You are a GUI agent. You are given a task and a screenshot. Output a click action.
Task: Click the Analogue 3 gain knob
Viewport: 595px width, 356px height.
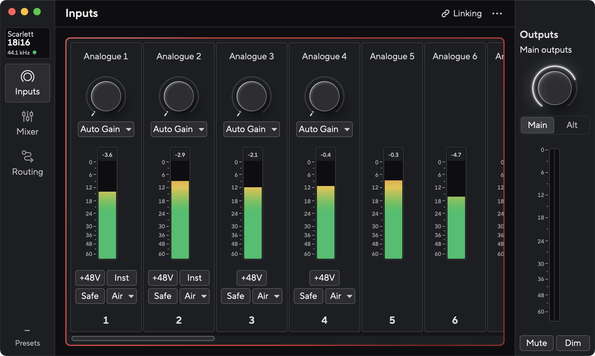click(x=252, y=96)
